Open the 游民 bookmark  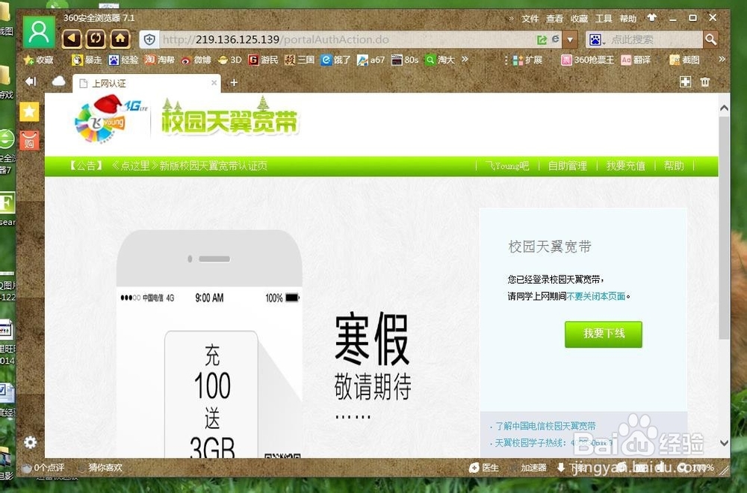(263, 60)
